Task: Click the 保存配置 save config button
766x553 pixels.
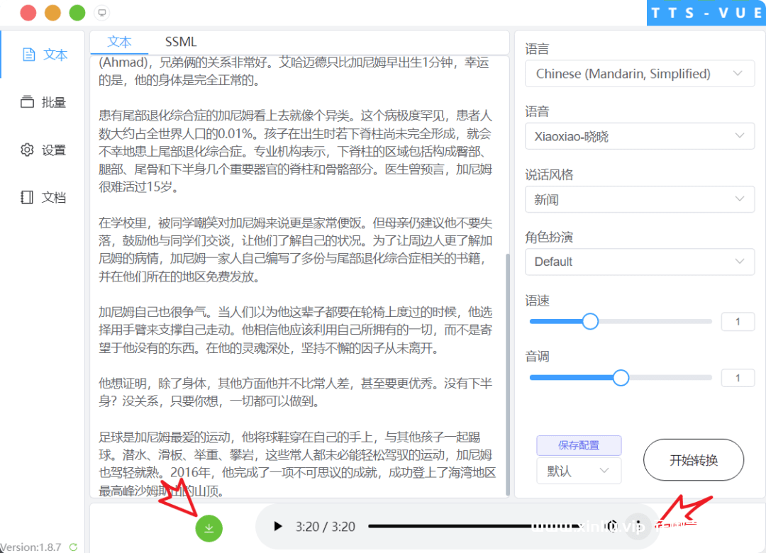Action: [x=579, y=445]
